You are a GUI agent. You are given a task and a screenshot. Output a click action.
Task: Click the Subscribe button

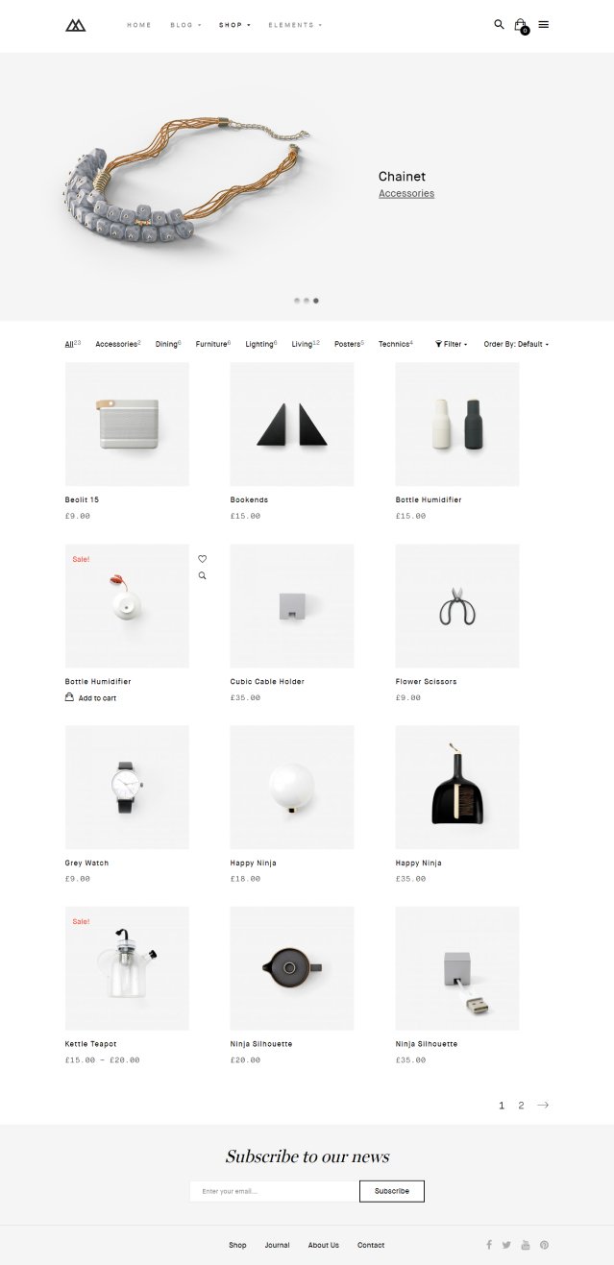coord(392,1191)
